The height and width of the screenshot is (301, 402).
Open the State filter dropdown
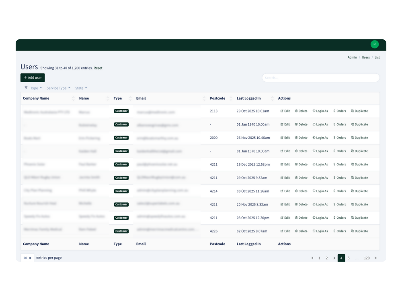(x=81, y=88)
